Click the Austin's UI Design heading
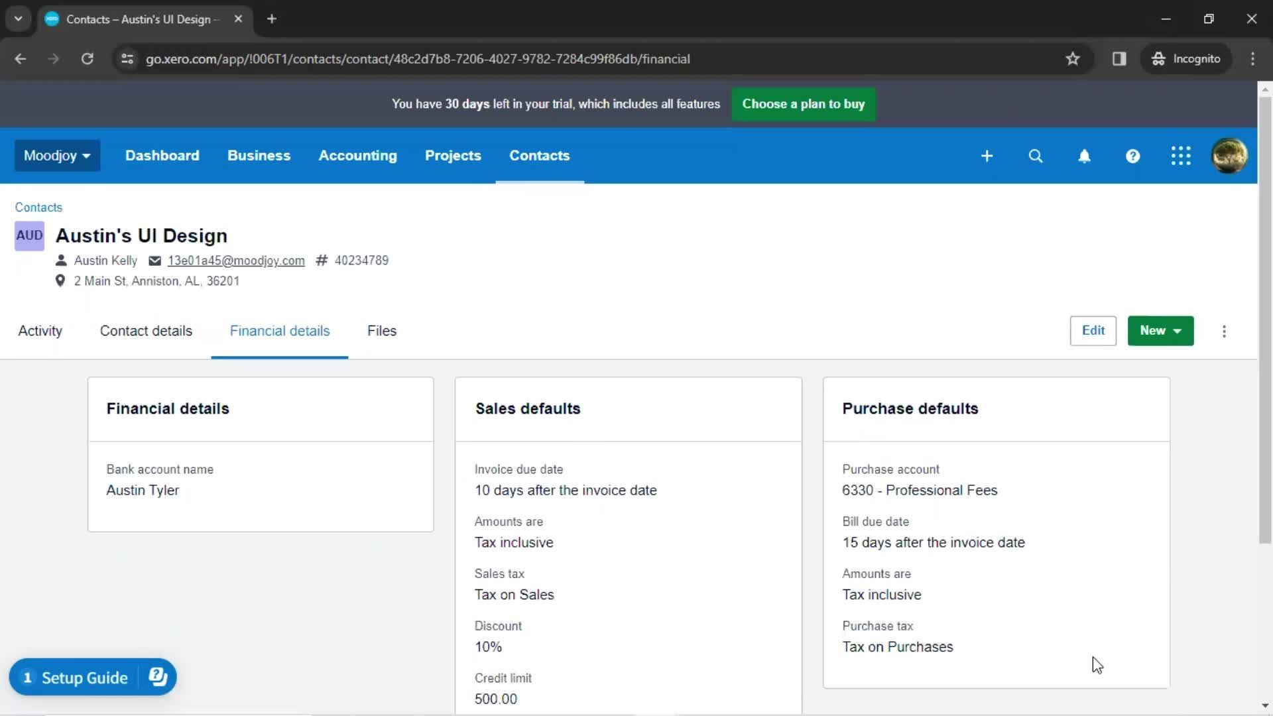 pos(141,236)
